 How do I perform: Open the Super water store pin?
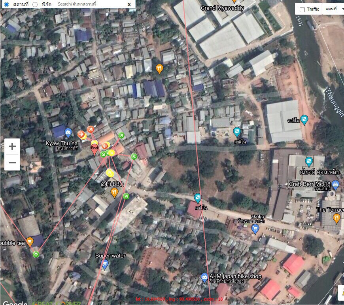click(x=105, y=265)
